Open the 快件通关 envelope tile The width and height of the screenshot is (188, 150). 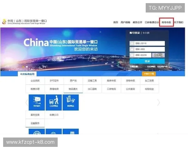coord(37,102)
